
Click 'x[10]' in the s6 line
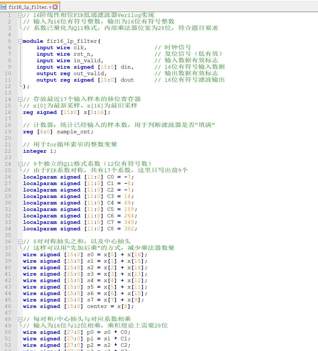point(136,293)
